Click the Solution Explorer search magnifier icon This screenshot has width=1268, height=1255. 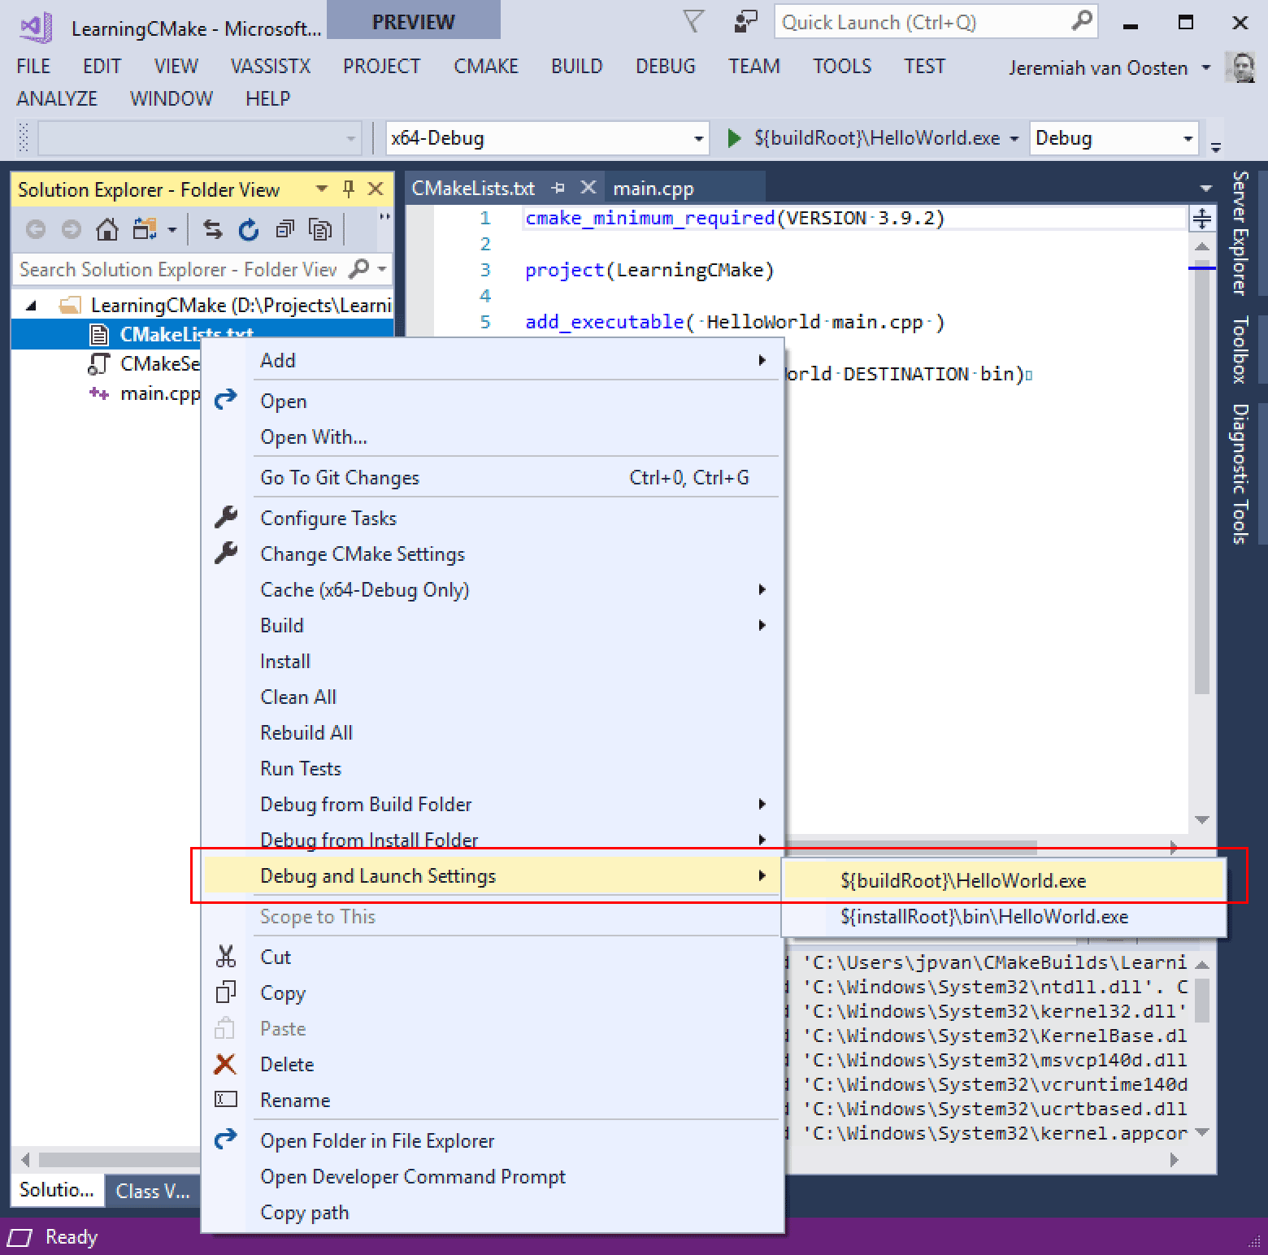pyautogui.click(x=358, y=268)
